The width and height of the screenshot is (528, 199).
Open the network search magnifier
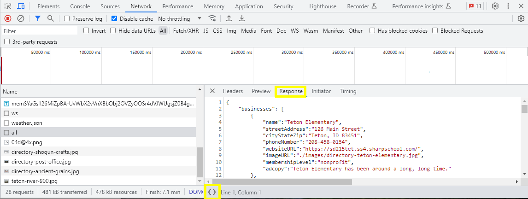click(x=50, y=18)
